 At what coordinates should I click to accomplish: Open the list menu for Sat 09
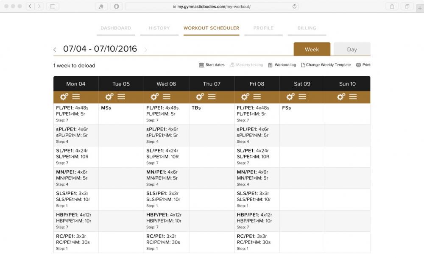pos(302,97)
